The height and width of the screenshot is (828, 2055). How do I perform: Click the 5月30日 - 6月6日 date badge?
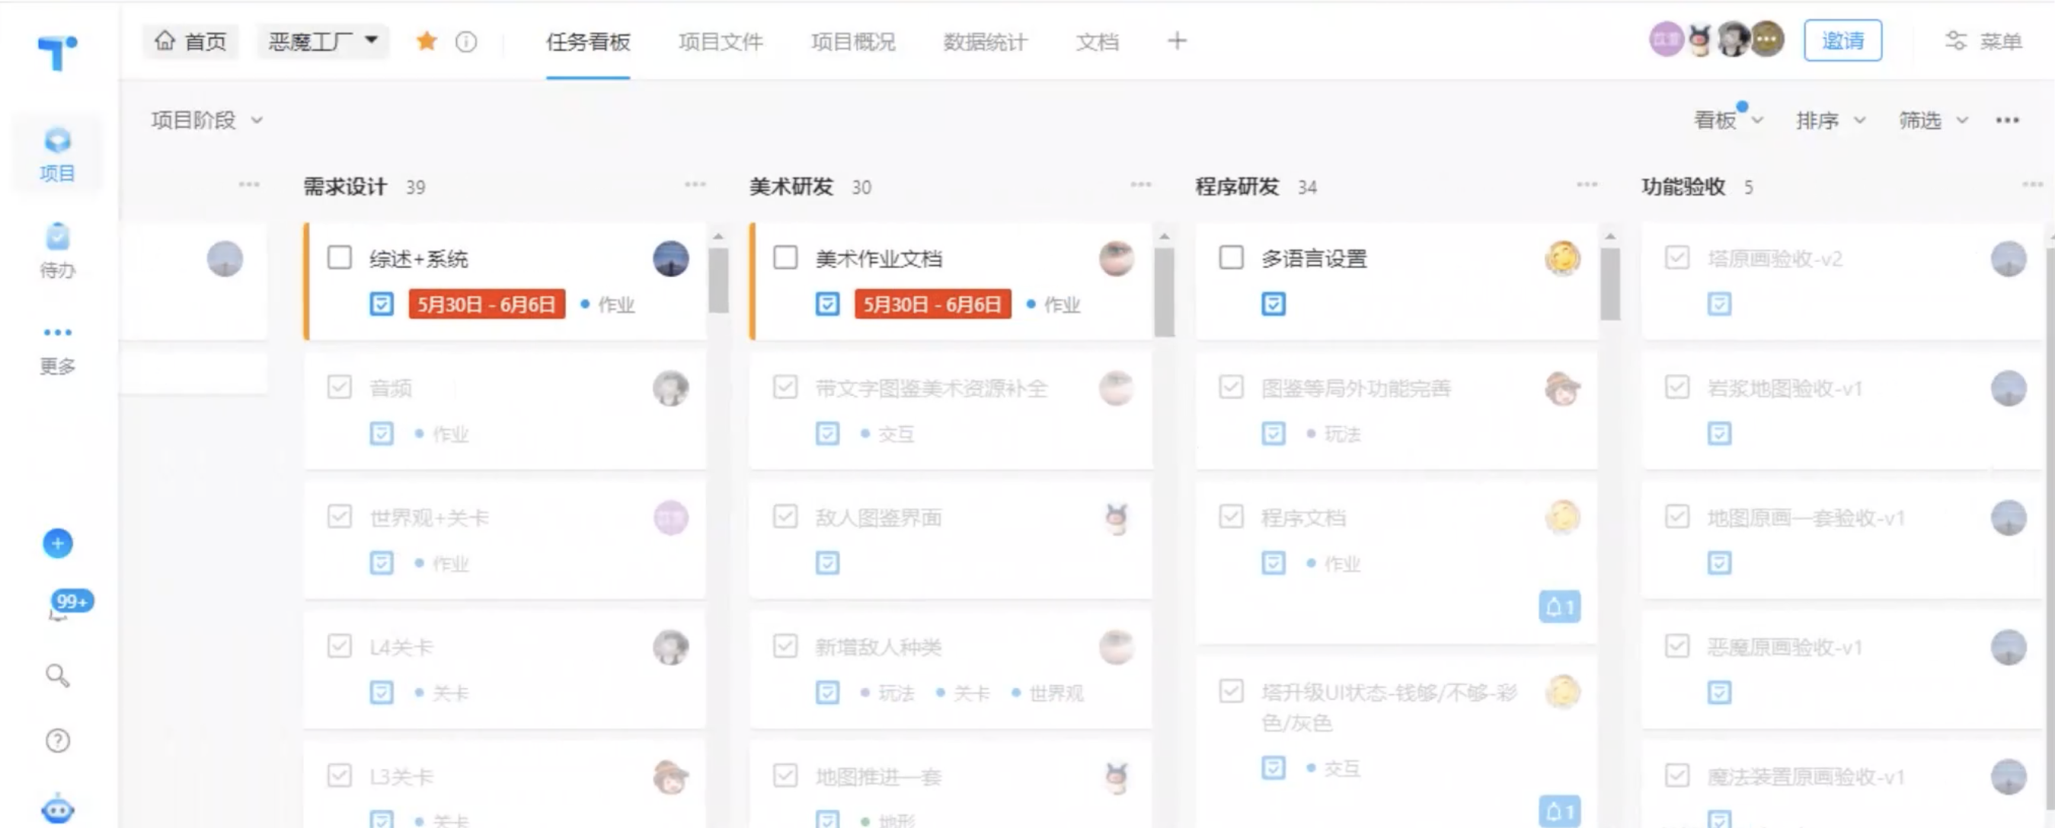487,304
